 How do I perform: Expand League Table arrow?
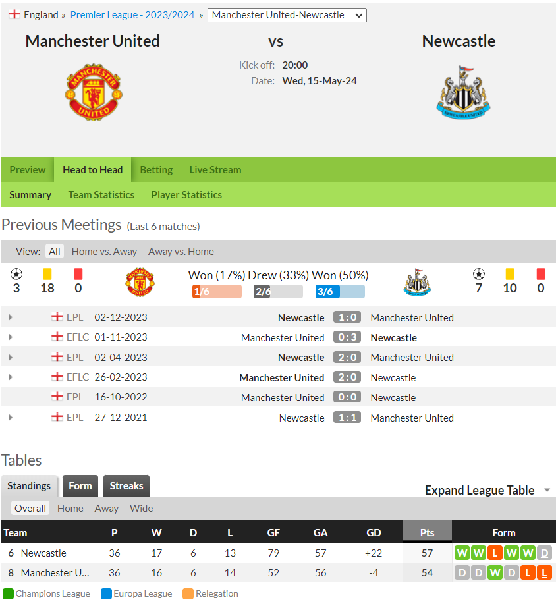pos(547,490)
